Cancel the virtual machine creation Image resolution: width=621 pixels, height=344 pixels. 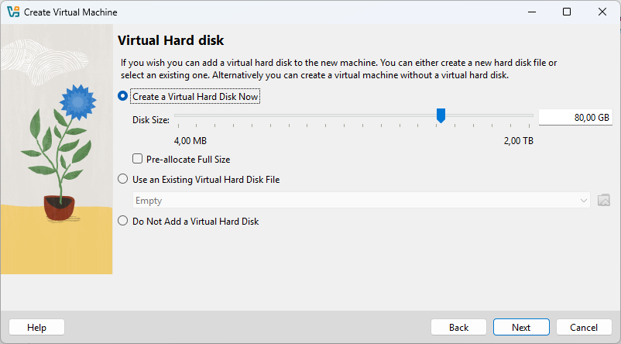pyautogui.click(x=584, y=328)
